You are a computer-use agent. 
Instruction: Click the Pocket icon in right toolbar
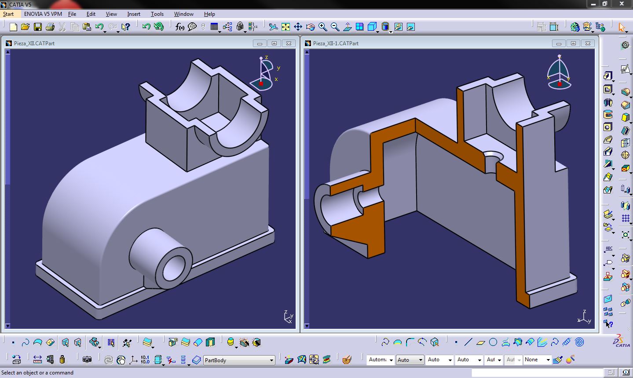[608, 89]
